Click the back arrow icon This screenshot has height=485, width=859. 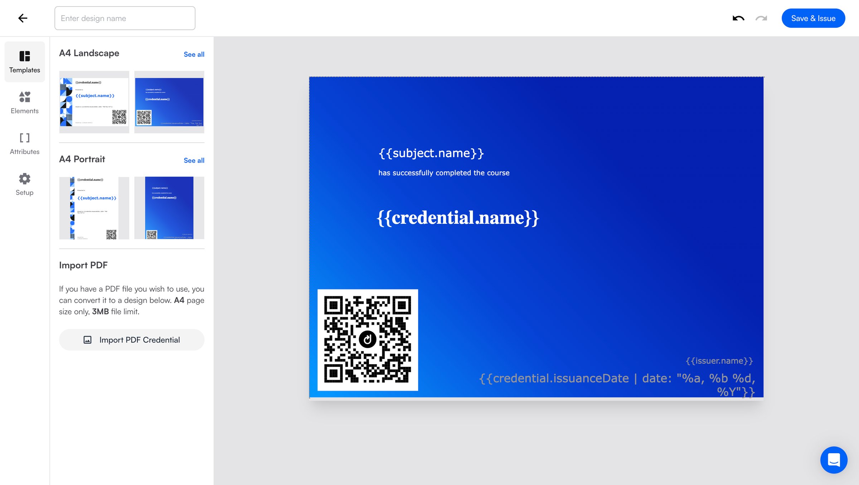click(x=23, y=18)
